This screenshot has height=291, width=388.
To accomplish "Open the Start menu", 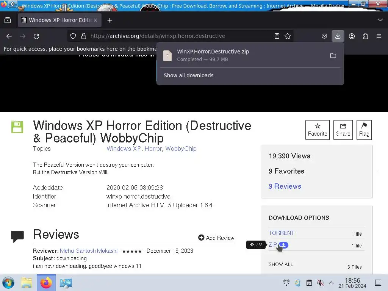I will [8, 283].
